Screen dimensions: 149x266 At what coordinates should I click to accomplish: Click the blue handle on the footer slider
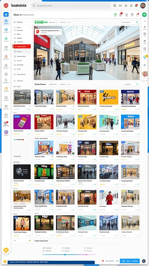pyautogui.click(x=65, y=255)
